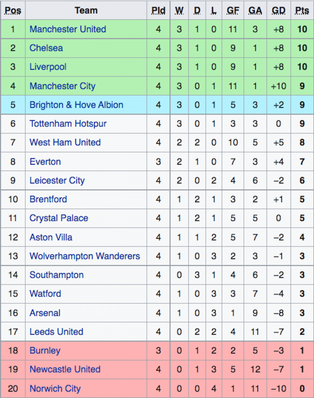Image resolution: width=314 pixels, height=398 pixels.
Task: Open the Manchester City link
Action: coord(62,86)
